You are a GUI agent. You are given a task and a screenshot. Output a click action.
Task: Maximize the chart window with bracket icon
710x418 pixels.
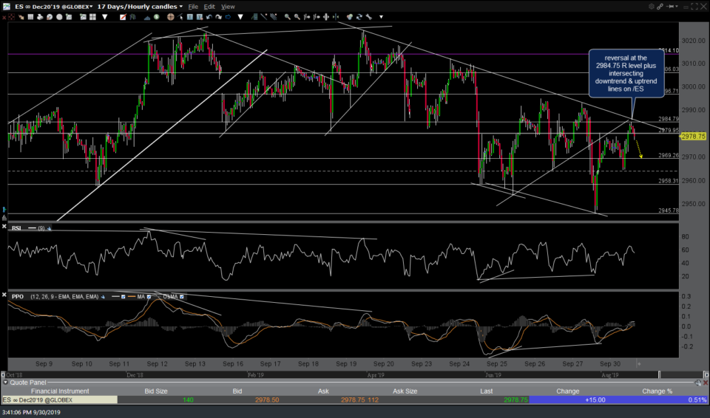coord(694,7)
